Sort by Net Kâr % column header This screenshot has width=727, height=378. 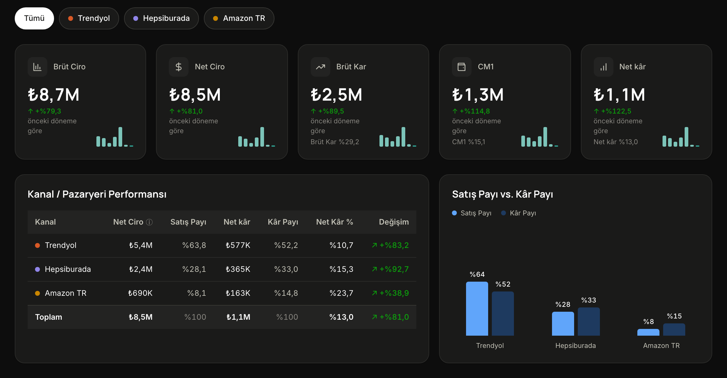pos(335,222)
